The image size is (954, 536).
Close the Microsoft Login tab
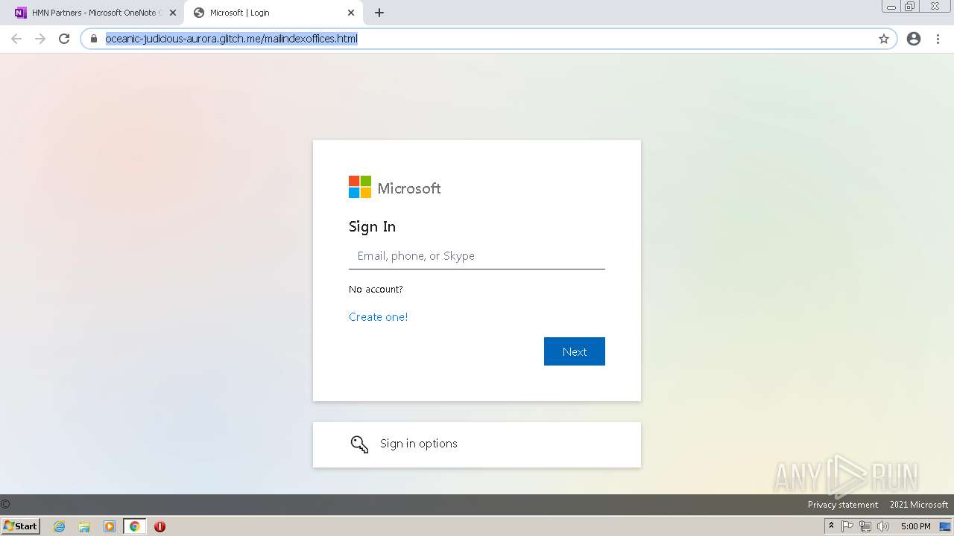[x=351, y=13]
